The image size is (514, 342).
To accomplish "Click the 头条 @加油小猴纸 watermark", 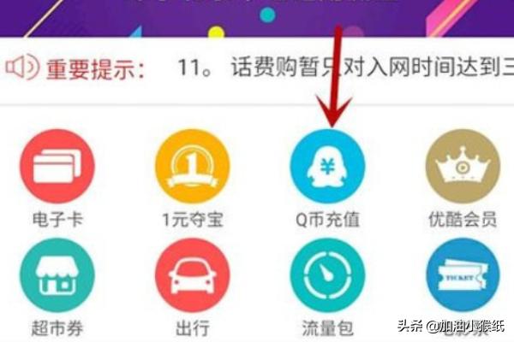I will tap(451, 326).
